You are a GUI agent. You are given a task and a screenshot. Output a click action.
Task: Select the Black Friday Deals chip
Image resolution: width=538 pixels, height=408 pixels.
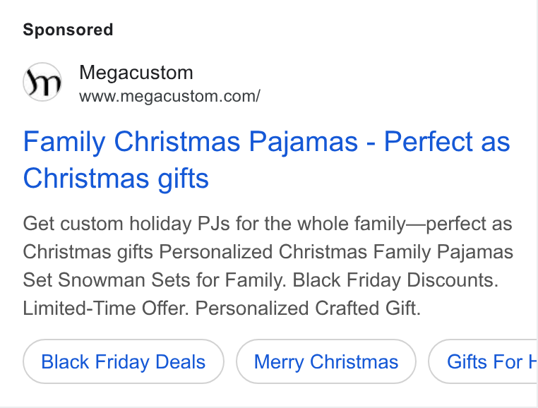click(124, 361)
